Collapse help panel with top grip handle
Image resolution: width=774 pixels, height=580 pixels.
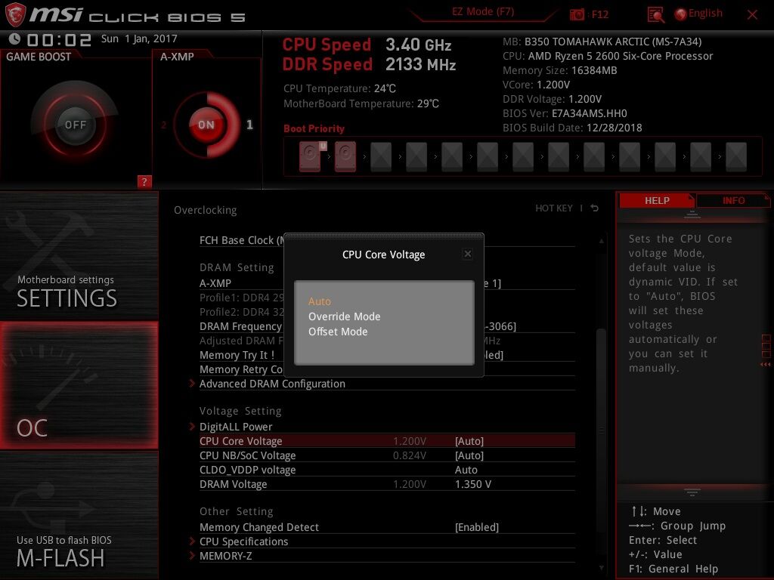692,214
